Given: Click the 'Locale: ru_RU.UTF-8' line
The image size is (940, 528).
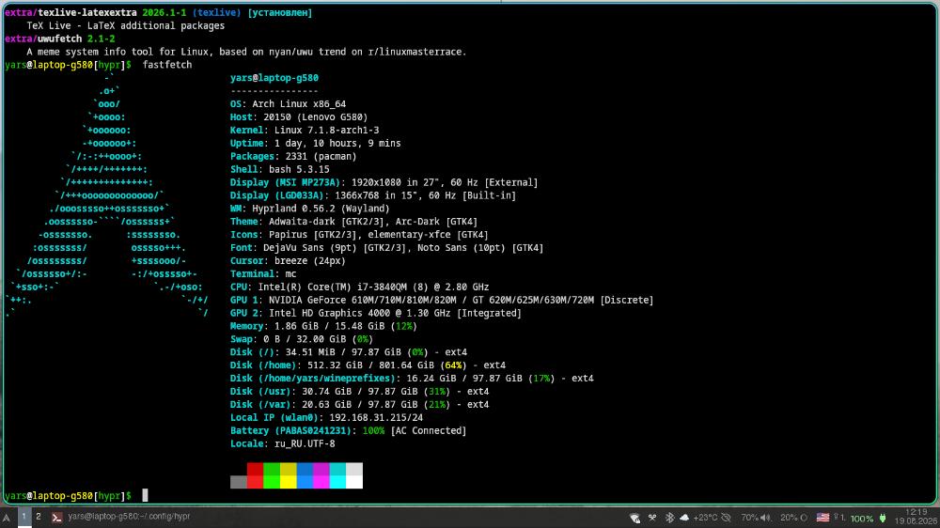Looking at the screenshot, I should coord(282,444).
